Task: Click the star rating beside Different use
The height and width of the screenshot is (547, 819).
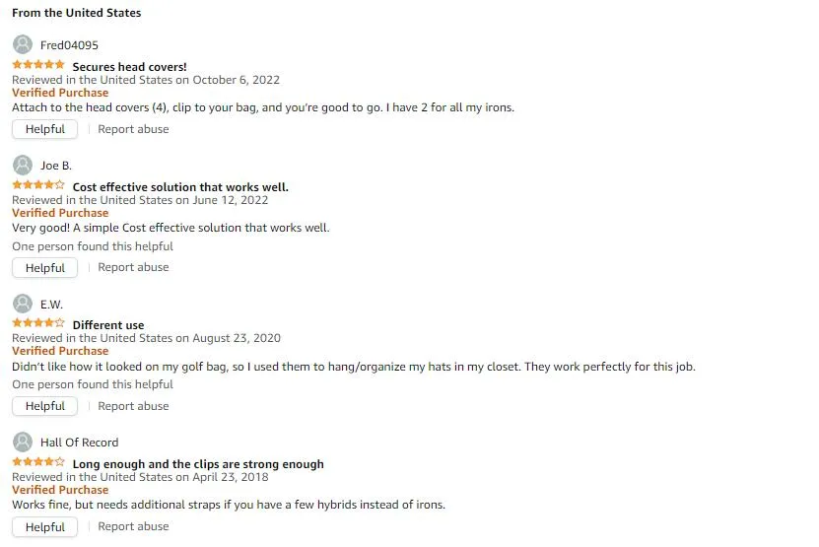Action: click(x=38, y=323)
